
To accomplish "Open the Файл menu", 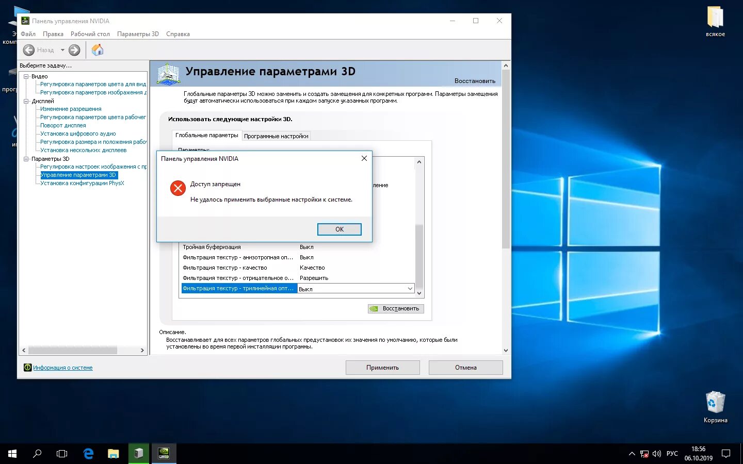I will pyautogui.click(x=28, y=34).
